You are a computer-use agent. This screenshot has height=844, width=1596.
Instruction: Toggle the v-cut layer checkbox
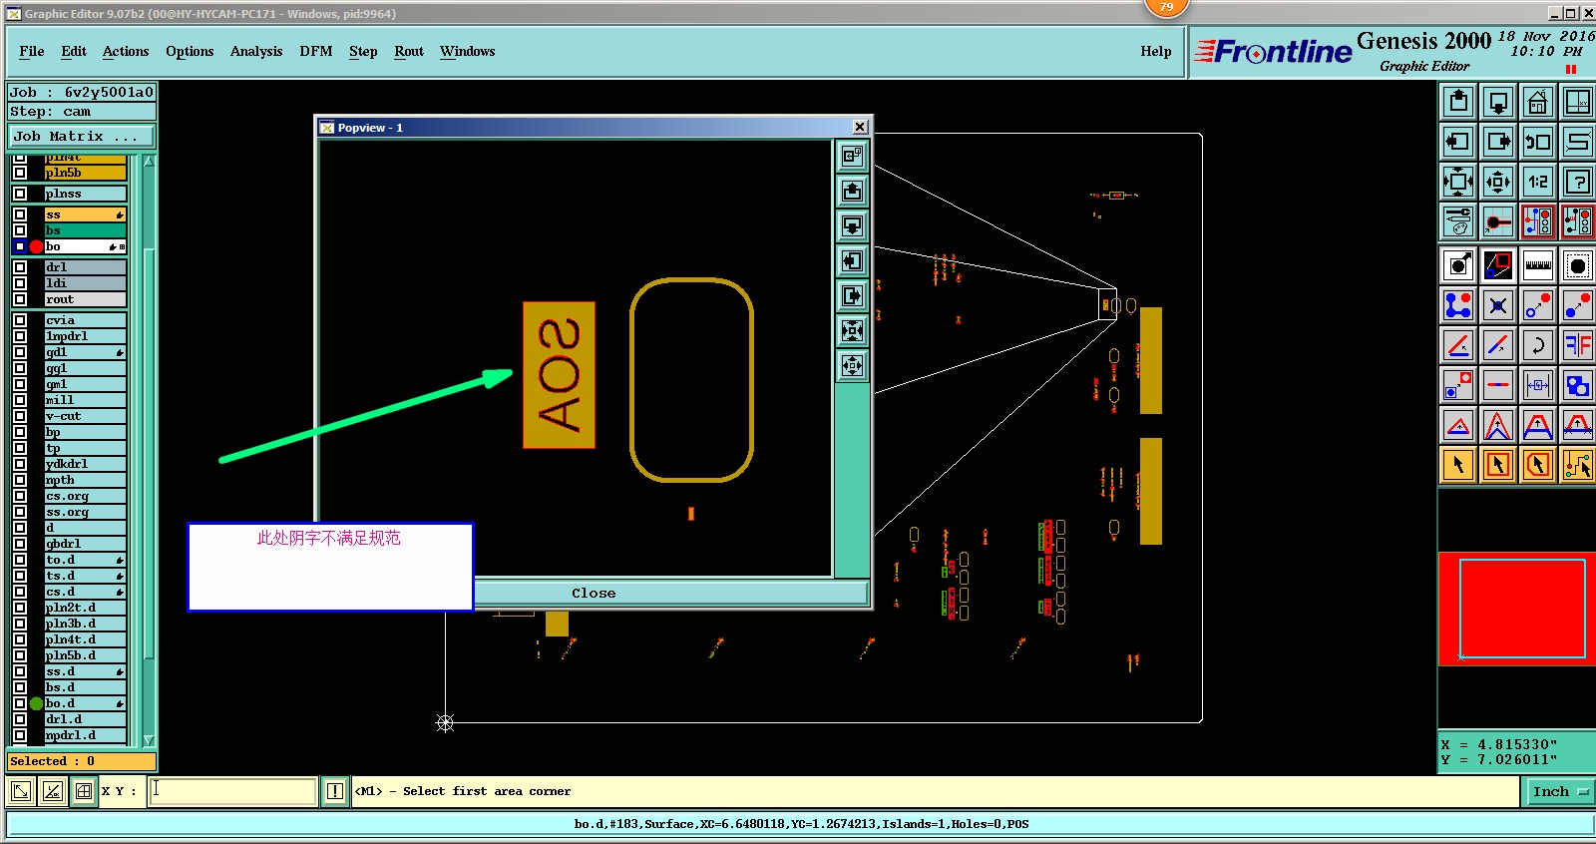coord(20,416)
